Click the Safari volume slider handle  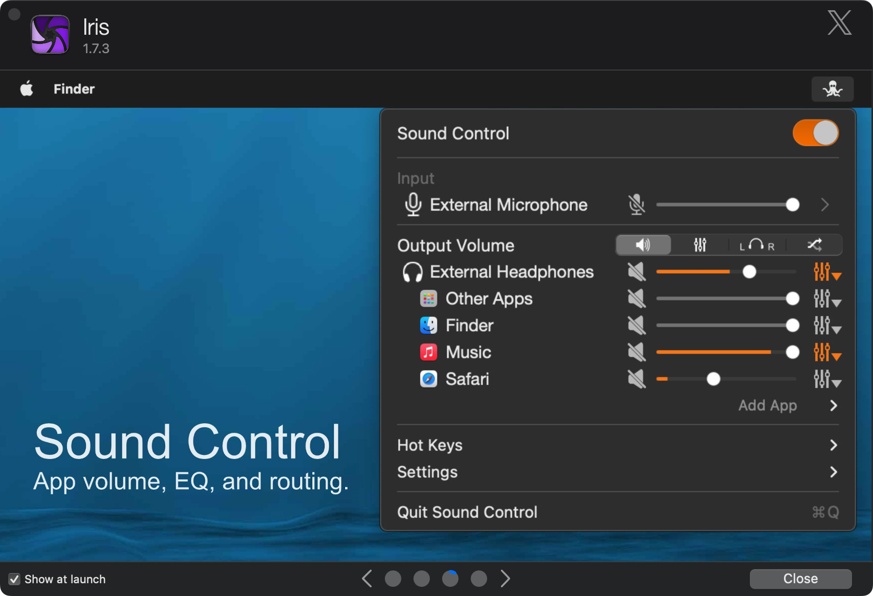click(x=713, y=379)
